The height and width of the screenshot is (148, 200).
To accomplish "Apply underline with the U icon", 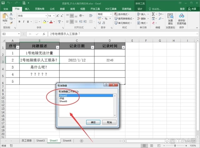I will [x=28, y=21].
